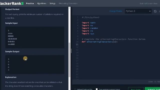
Task: Click the reset code history icon
Action: click(x=155, y=11)
